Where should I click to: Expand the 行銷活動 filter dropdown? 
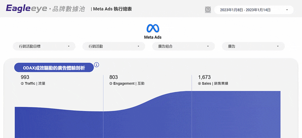click(114, 46)
